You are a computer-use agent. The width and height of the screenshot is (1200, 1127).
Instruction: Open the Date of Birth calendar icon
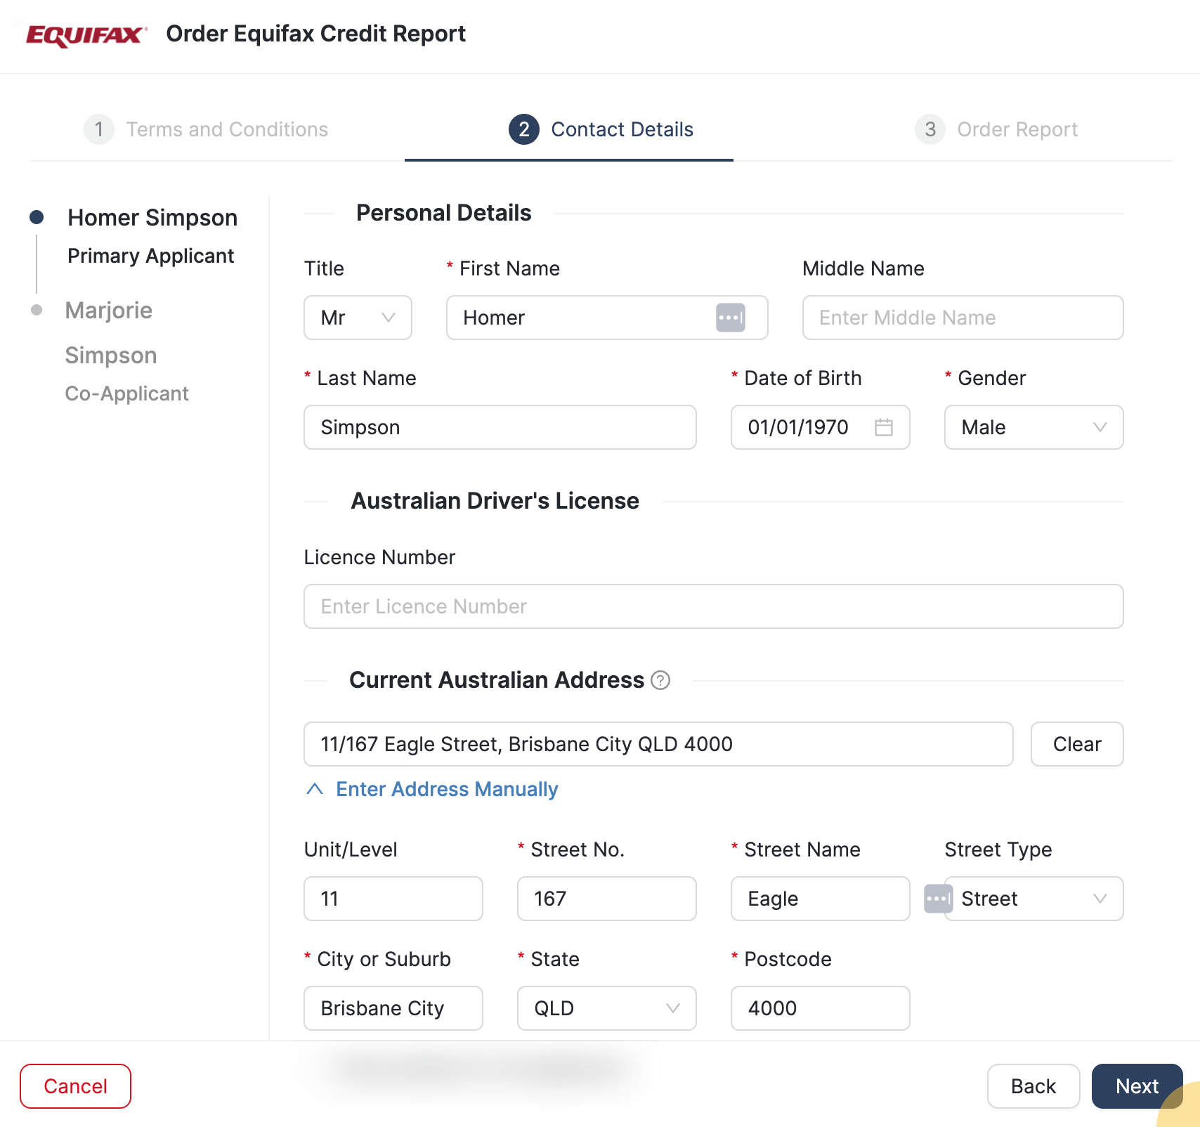(883, 427)
